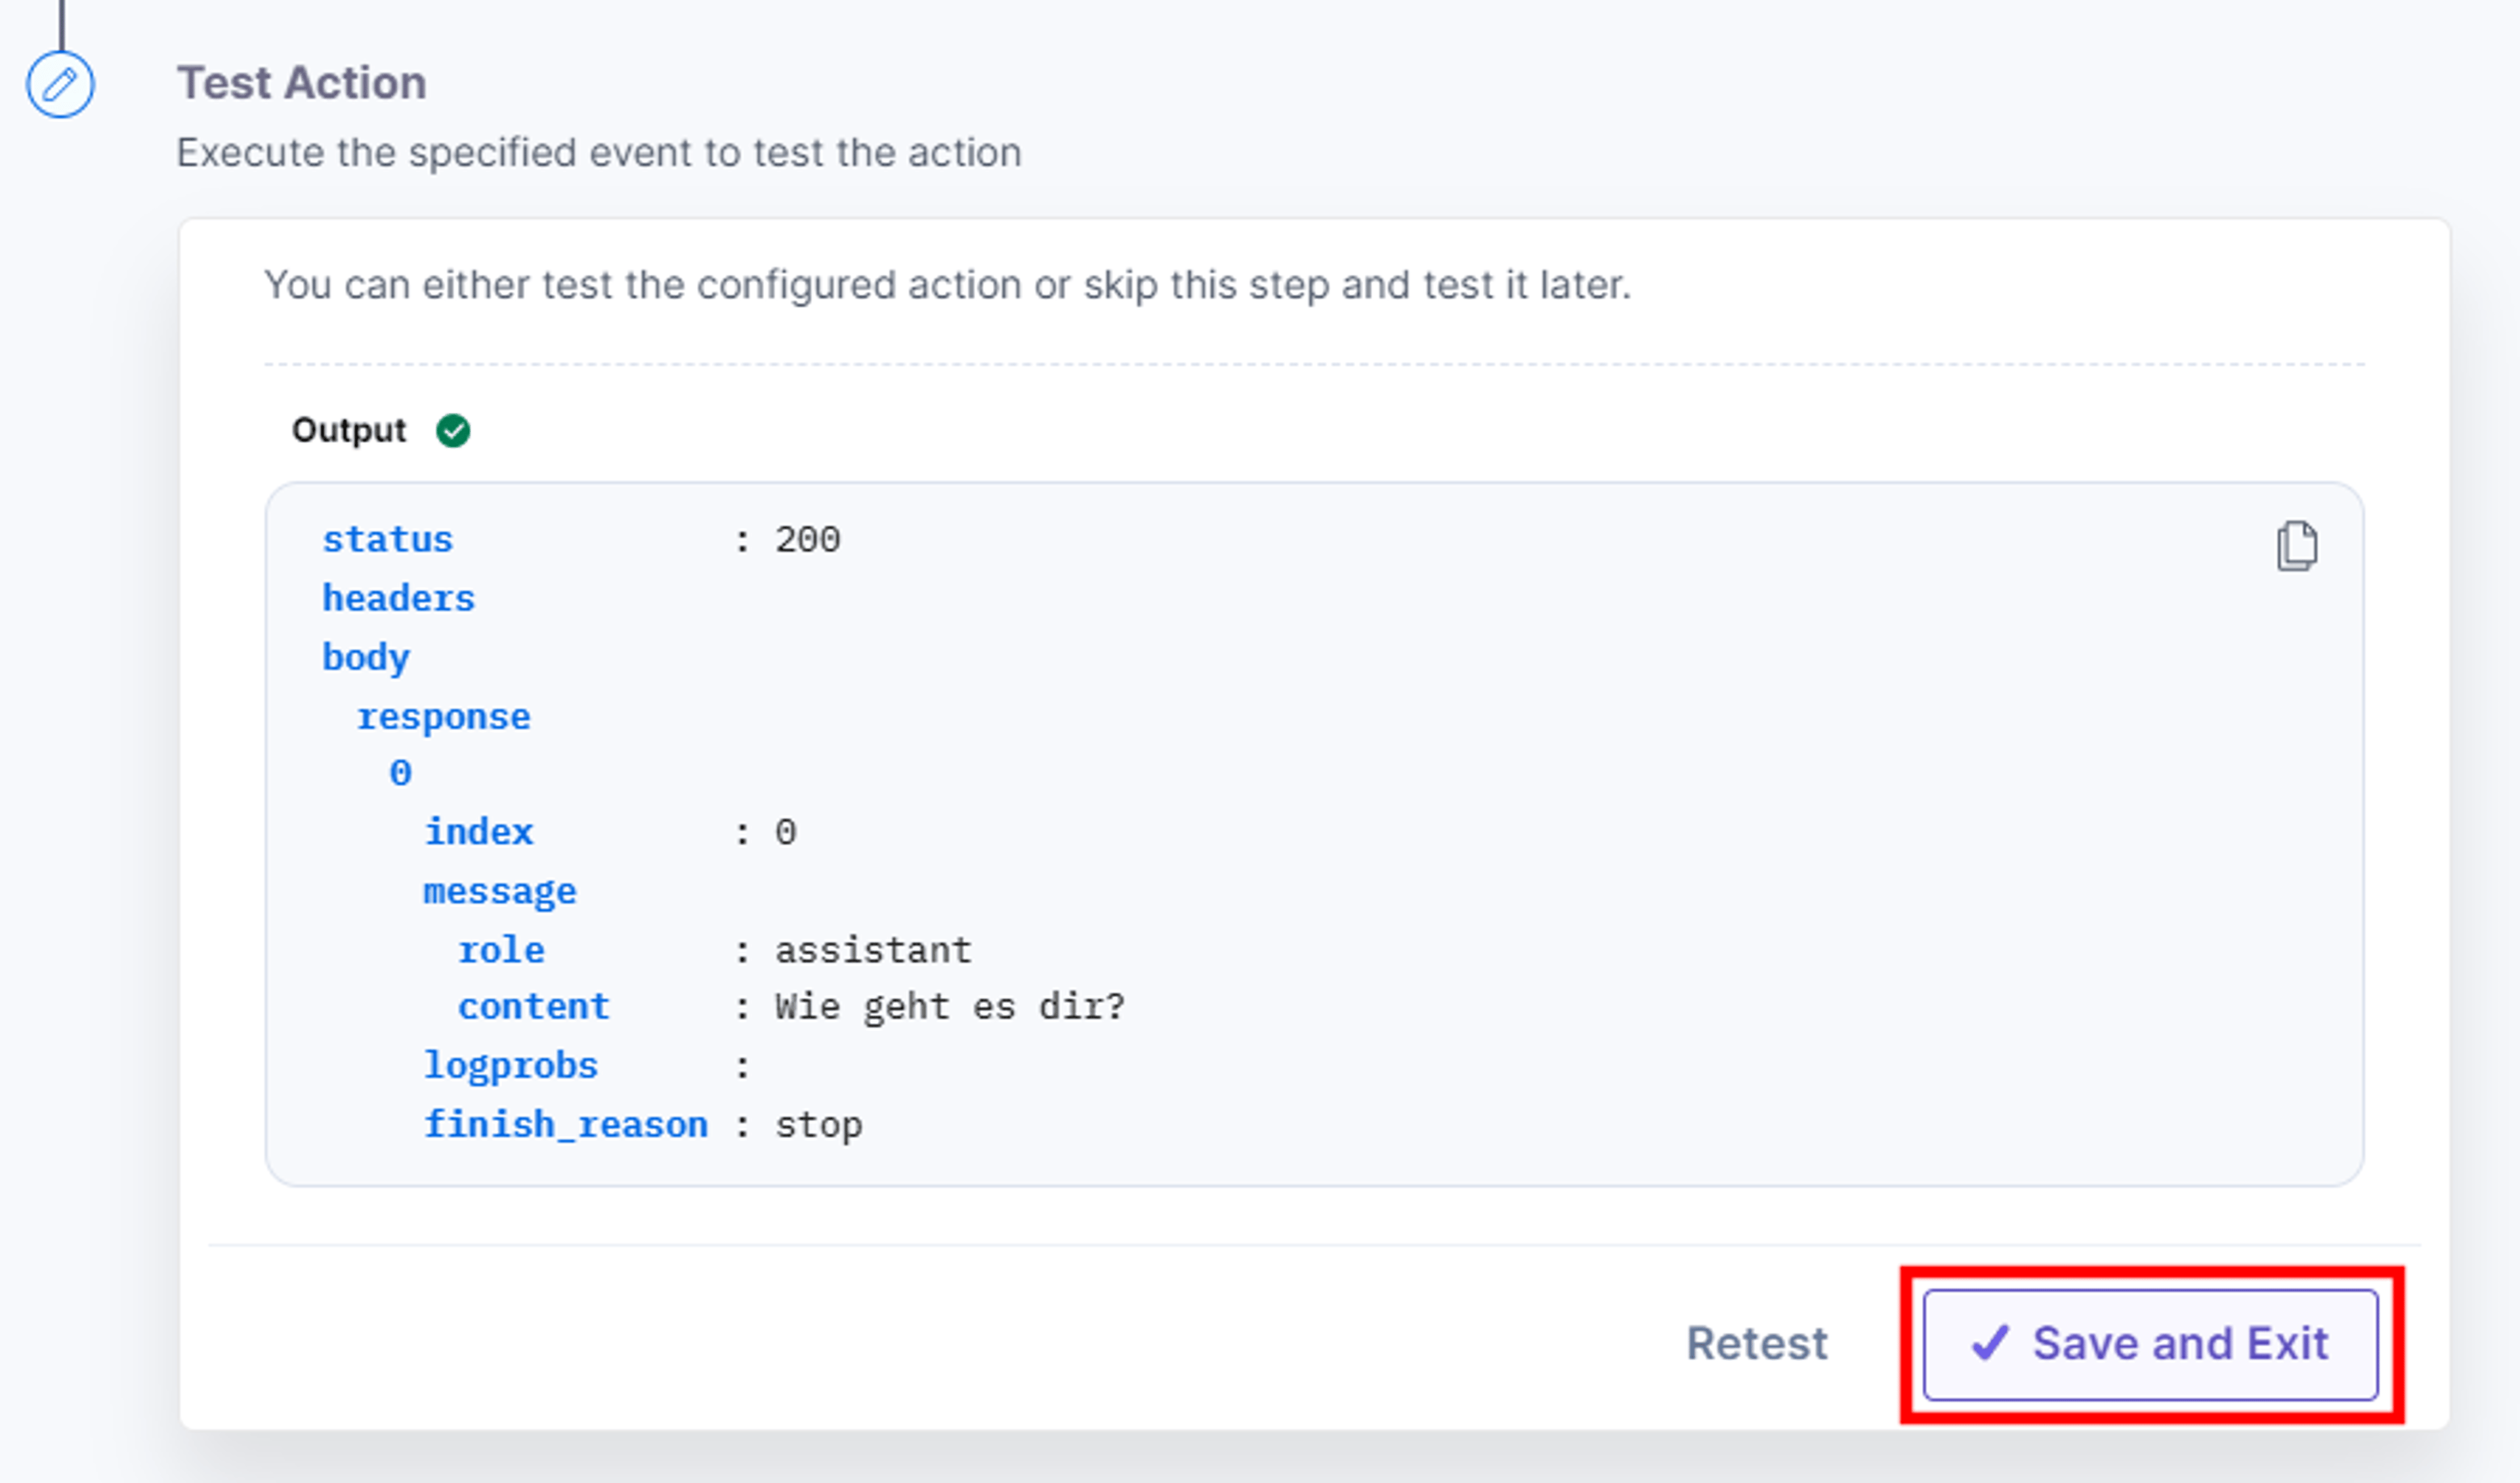Expand the headers tree key
This screenshot has height=1483, width=2520.
(x=398, y=599)
